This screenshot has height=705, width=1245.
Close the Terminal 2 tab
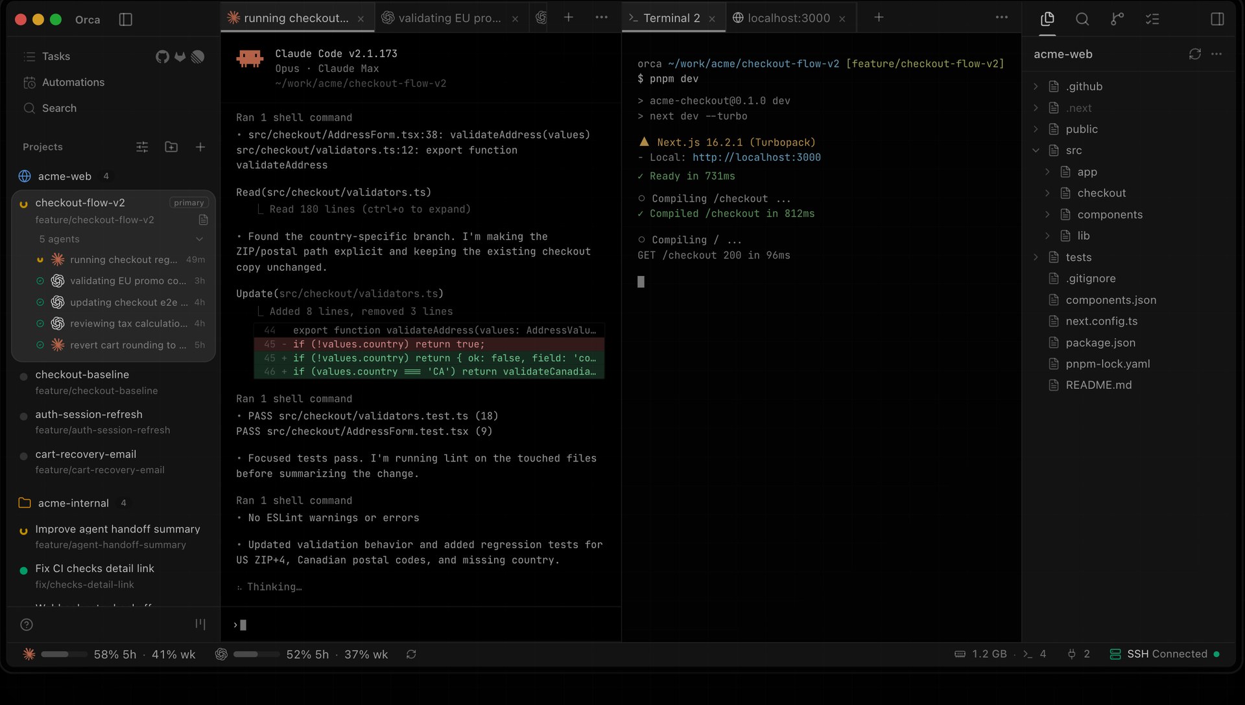point(712,19)
